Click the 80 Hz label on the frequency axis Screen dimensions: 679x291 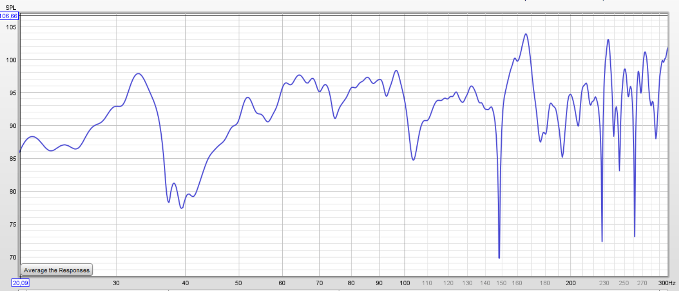tap(351, 283)
